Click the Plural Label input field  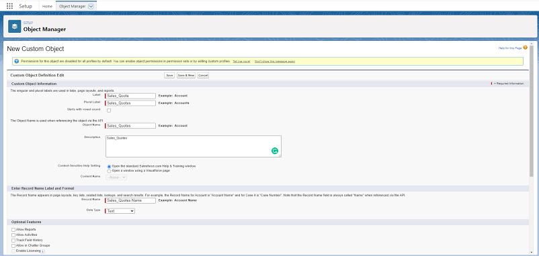tap(130, 103)
